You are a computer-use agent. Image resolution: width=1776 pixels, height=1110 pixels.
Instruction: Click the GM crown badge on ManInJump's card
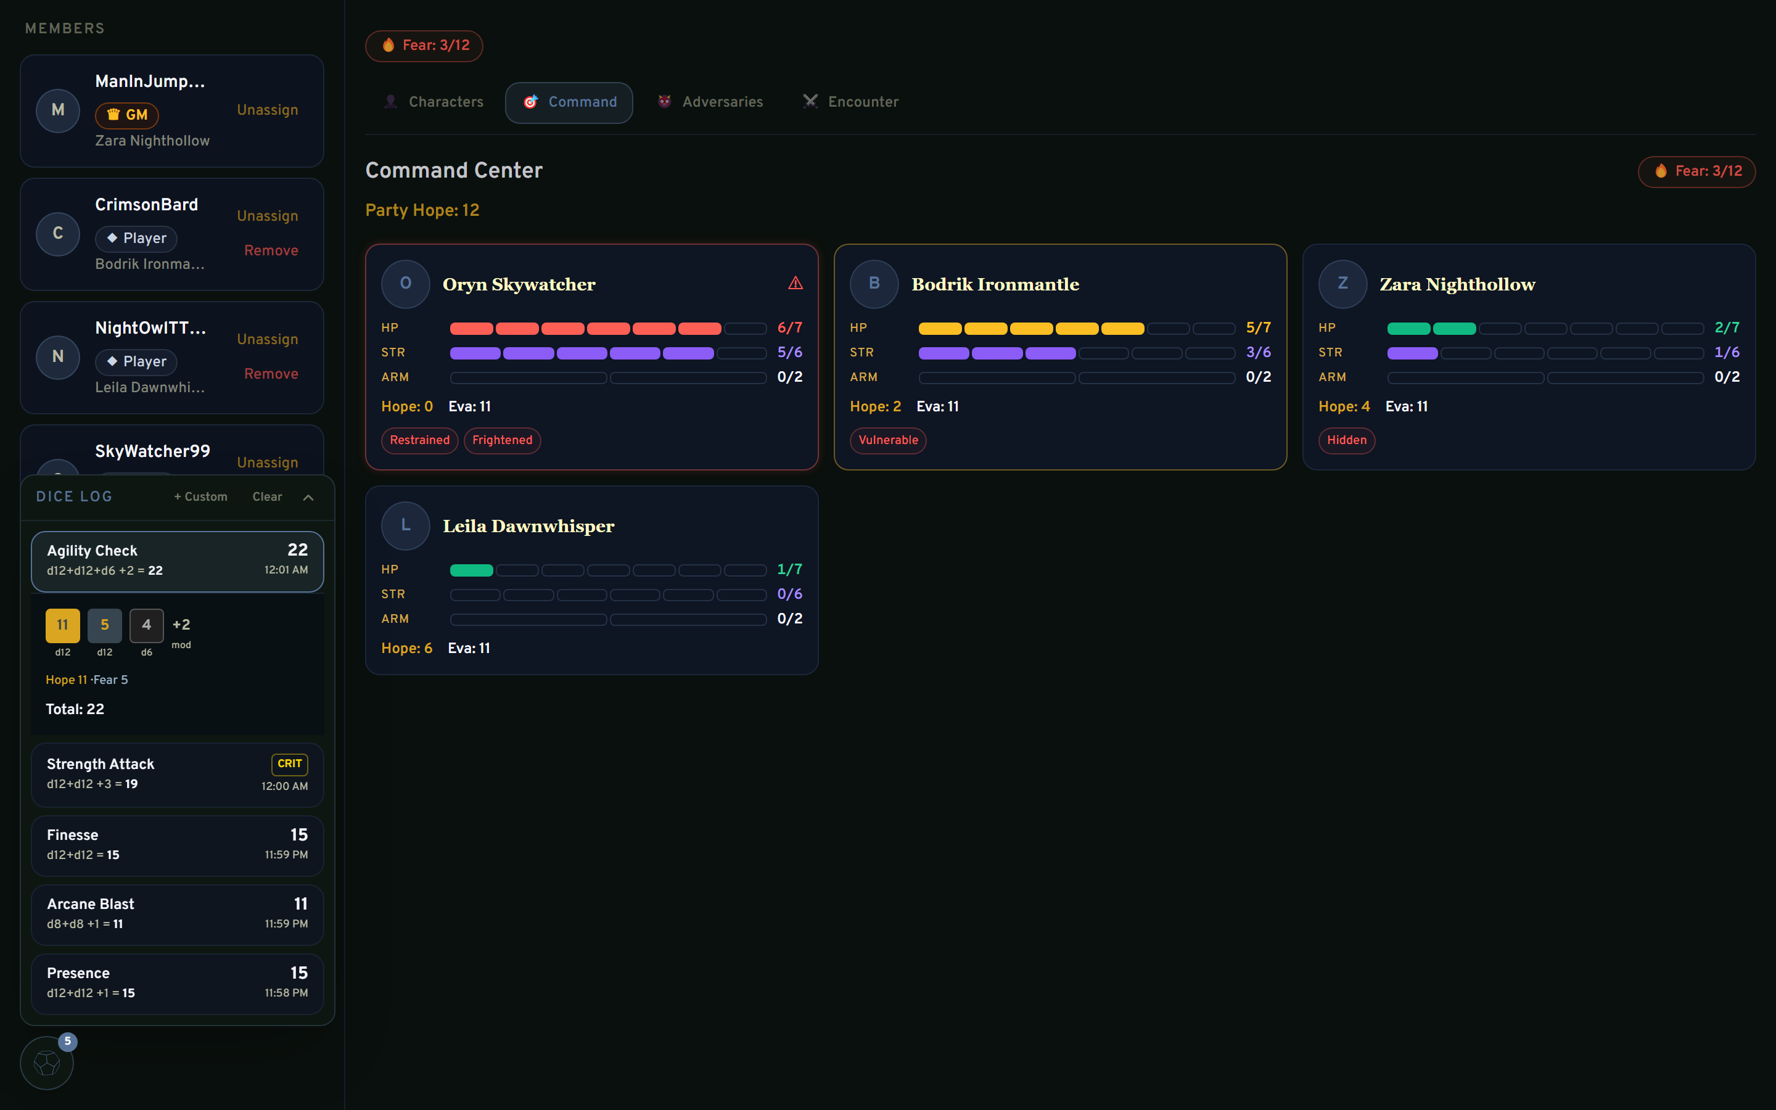[126, 115]
